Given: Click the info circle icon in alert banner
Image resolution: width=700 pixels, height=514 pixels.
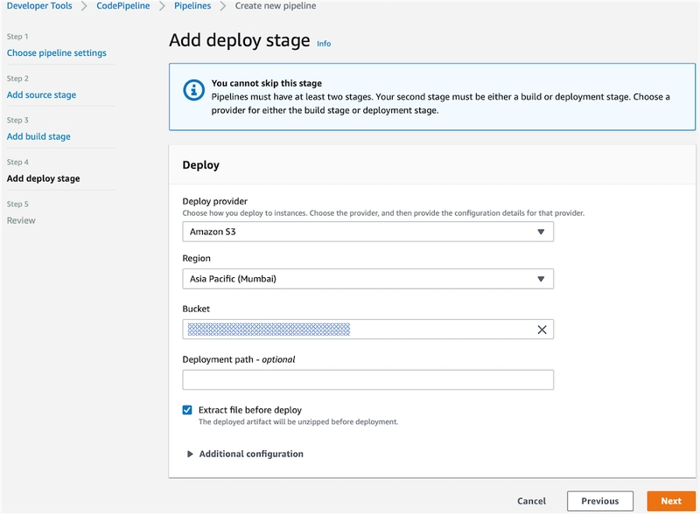Looking at the screenshot, I should tap(192, 90).
